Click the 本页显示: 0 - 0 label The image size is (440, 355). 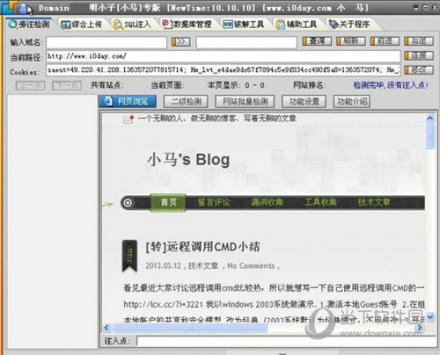236,85
